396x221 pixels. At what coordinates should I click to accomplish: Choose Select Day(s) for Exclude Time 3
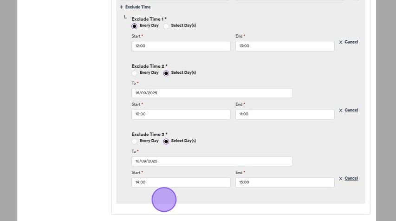[x=166, y=142]
